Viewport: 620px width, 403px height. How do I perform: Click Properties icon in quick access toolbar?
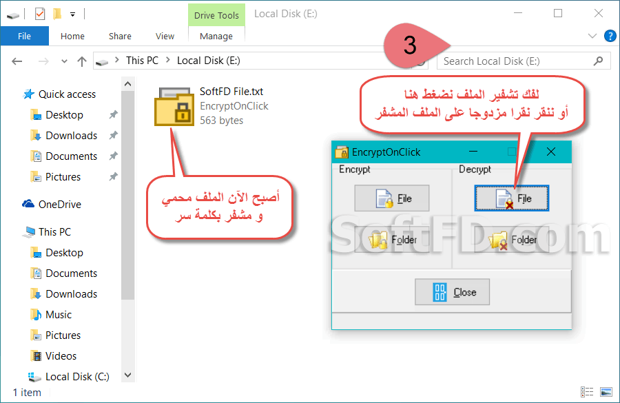(x=40, y=14)
